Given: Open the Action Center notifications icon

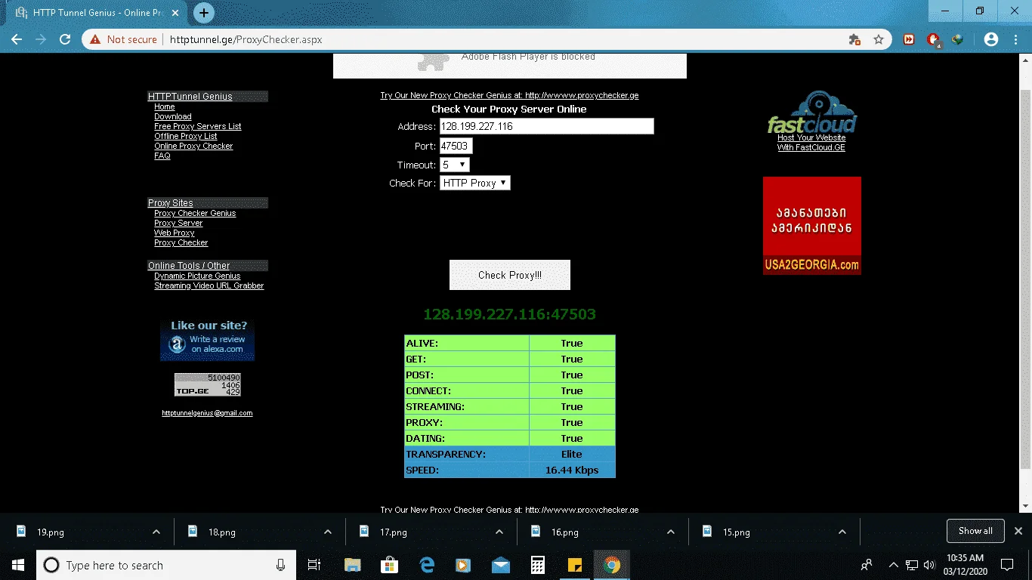Looking at the screenshot, I should tap(1006, 565).
